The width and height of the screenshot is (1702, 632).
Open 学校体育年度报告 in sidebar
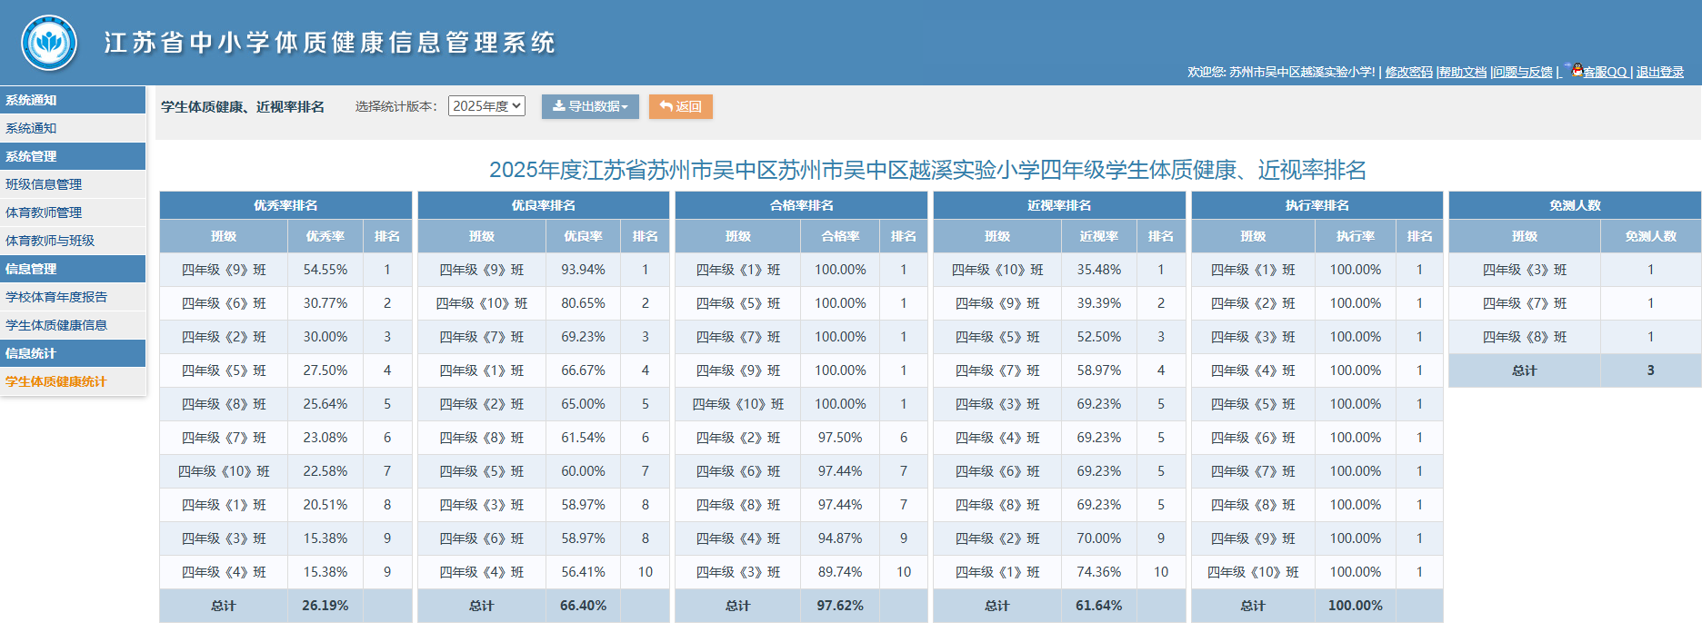(56, 297)
